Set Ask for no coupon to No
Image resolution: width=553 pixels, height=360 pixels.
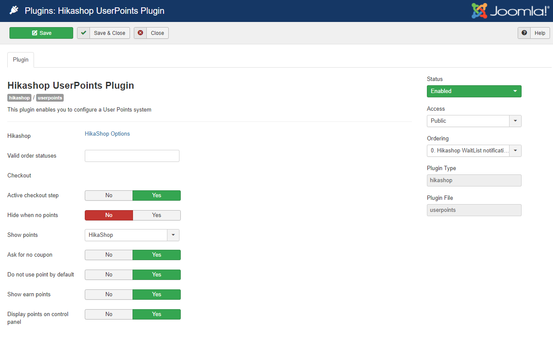tap(109, 255)
